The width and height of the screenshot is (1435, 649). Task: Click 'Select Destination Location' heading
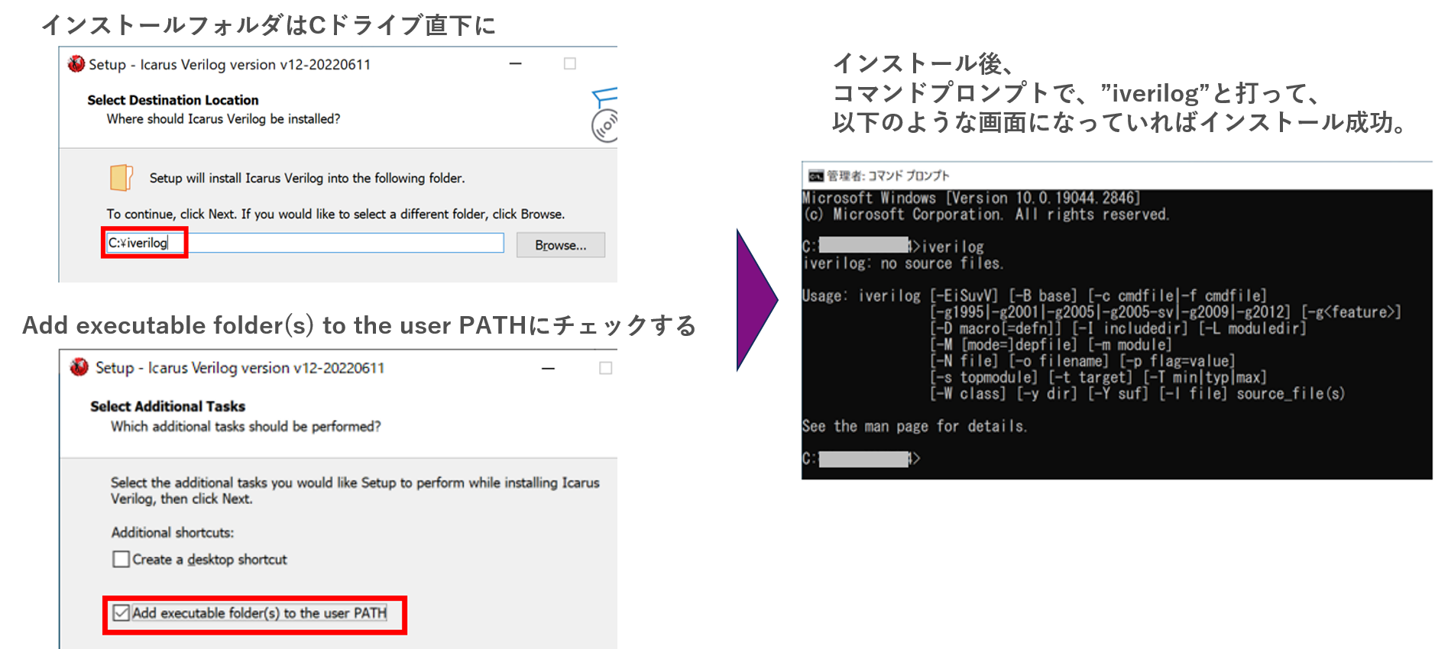tap(173, 100)
